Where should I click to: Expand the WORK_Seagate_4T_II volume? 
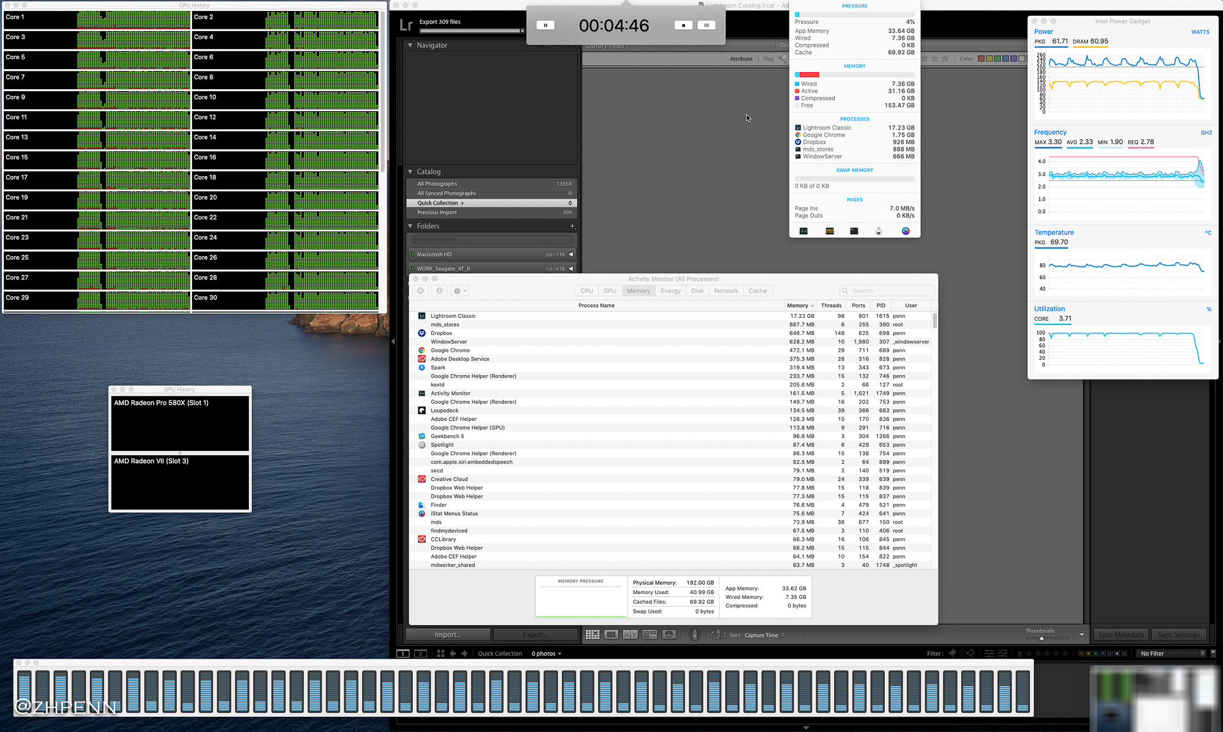571,268
